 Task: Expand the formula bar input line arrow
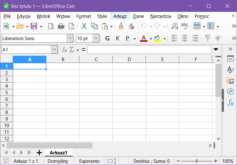click(216, 49)
